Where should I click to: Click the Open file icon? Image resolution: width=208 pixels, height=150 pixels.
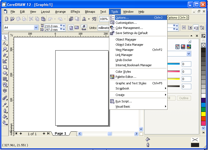click(12, 19)
